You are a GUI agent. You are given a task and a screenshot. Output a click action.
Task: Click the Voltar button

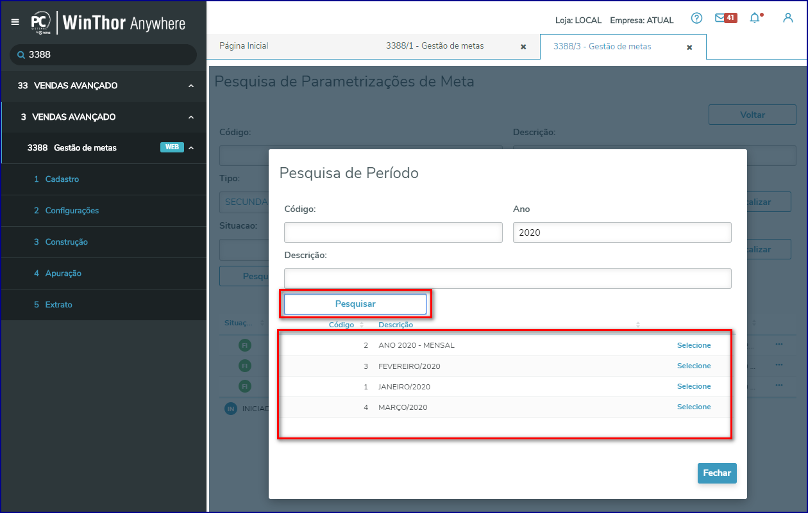pos(752,115)
